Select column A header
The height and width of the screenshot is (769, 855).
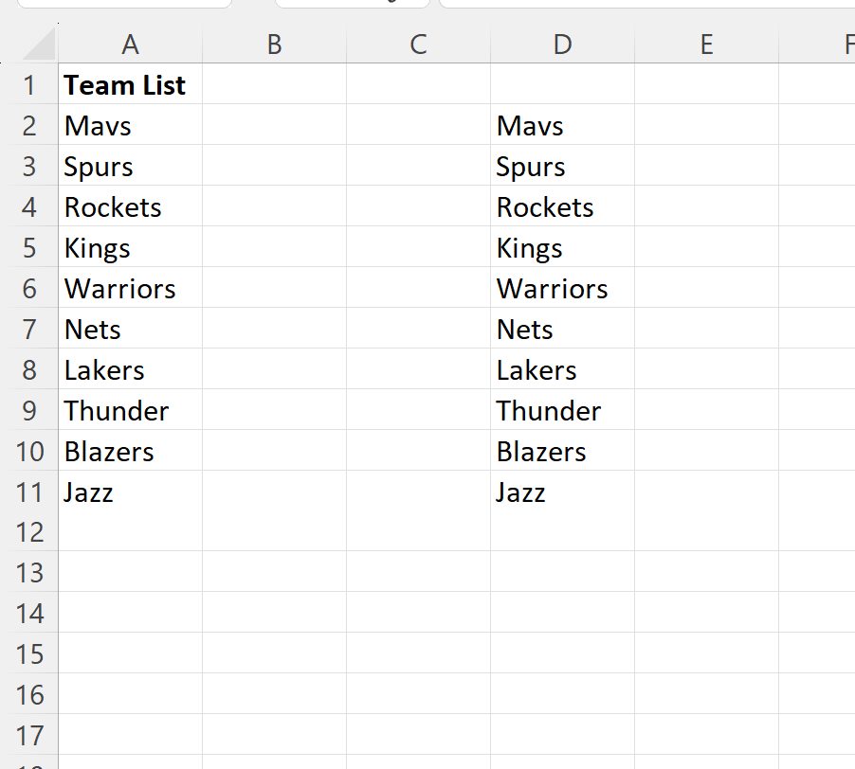130,45
